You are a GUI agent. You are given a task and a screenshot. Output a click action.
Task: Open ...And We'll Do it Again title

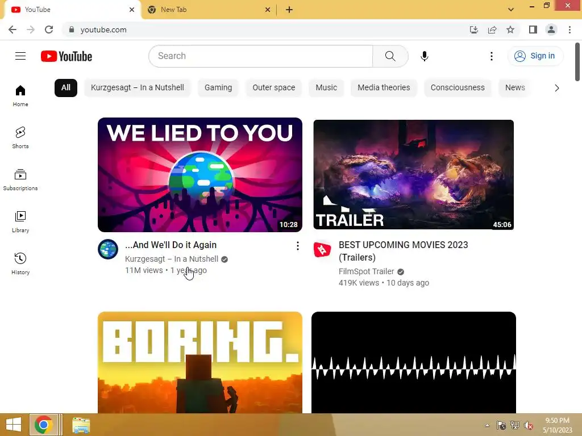click(171, 245)
